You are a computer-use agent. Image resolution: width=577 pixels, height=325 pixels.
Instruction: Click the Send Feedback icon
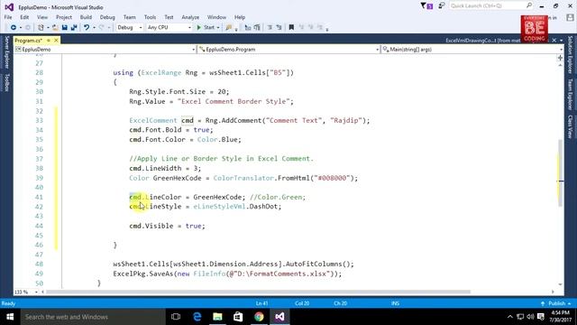pyautogui.click(x=441, y=5)
